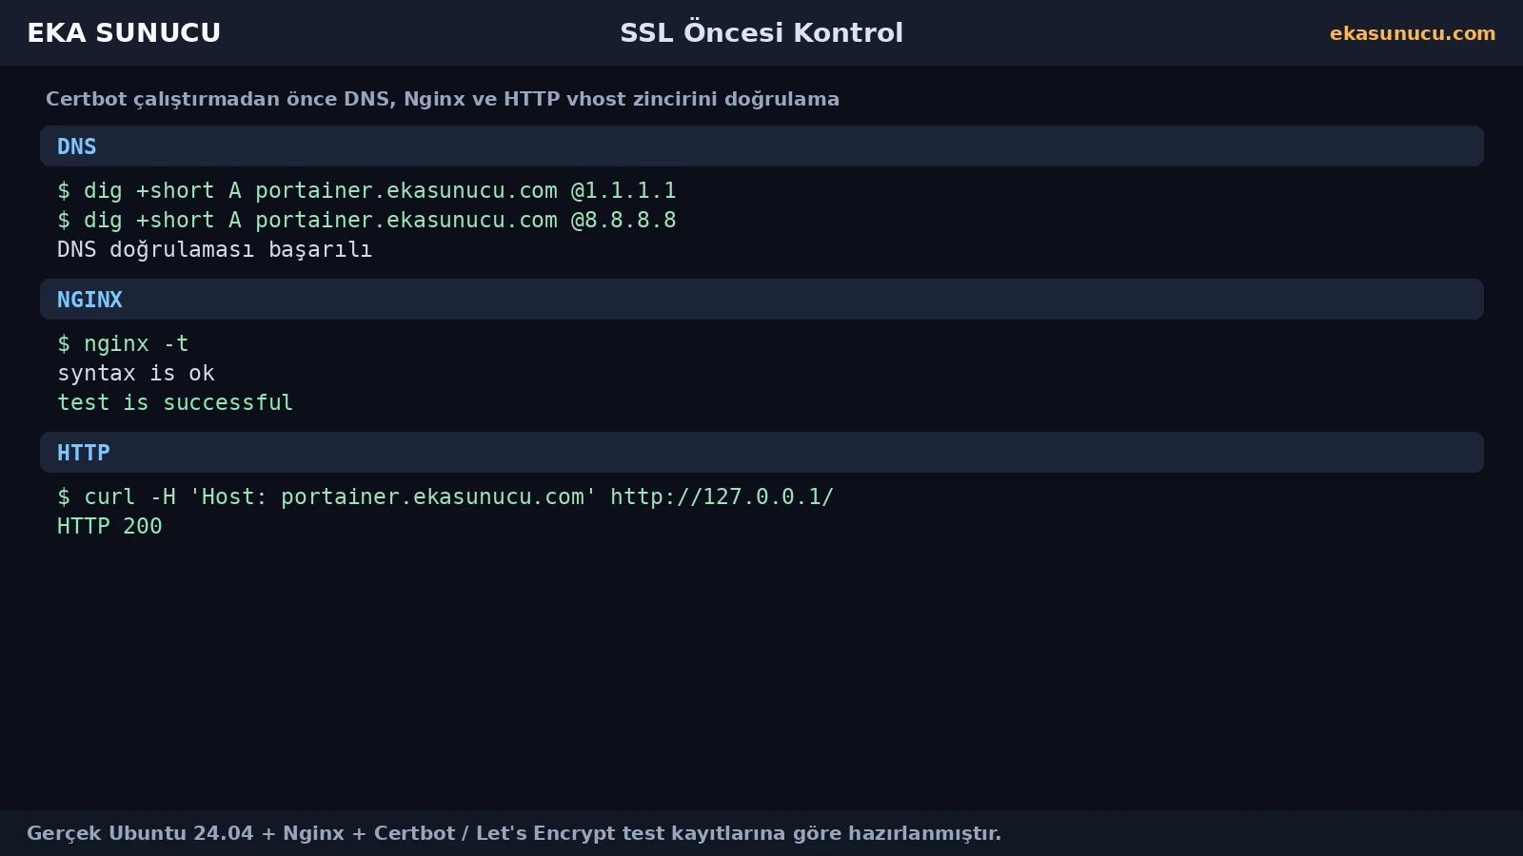
Task: Click the DNS label text
Action: (76, 146)
